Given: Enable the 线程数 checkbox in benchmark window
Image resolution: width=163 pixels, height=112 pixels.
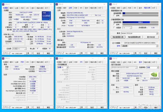Looking at the screenshot, I should pyautogui.click(x=114, y=27).
